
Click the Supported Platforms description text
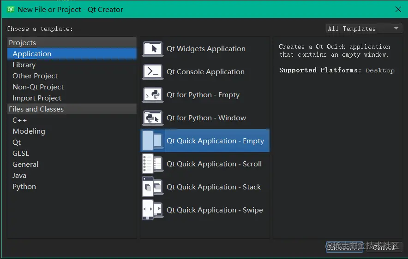coord(337,70)
